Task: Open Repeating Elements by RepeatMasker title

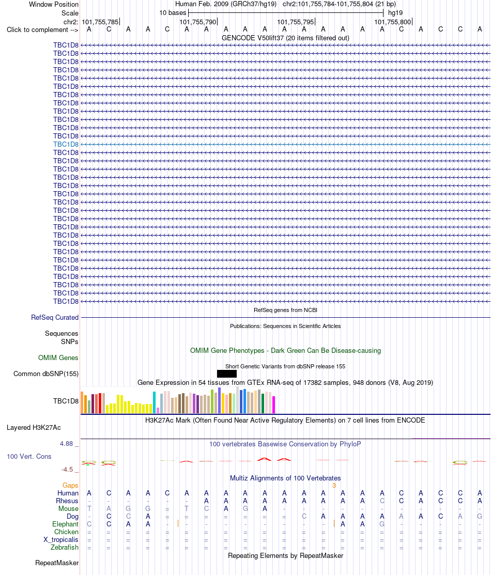Action: pos(285,555)
